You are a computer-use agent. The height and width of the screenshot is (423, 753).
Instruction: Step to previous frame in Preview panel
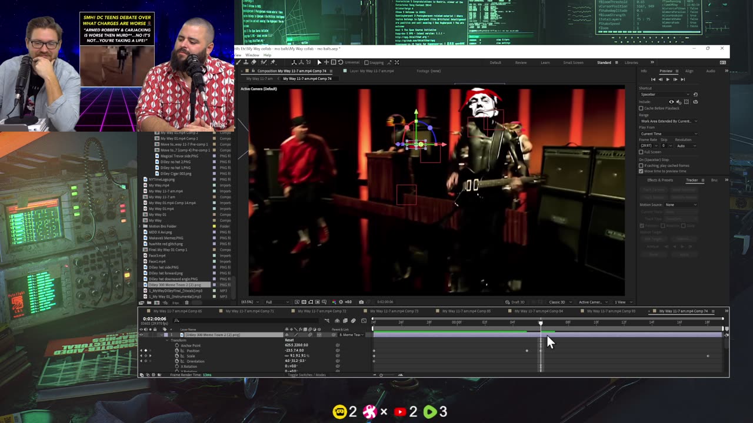(661, 79)
